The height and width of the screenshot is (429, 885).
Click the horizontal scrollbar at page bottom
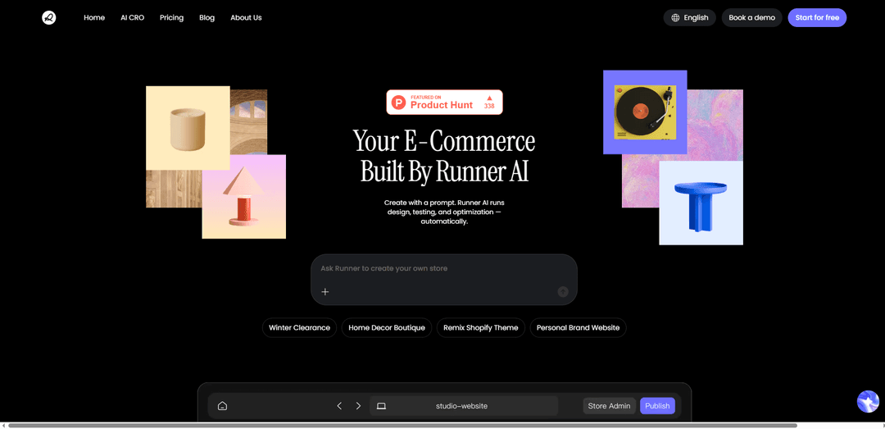402,425
